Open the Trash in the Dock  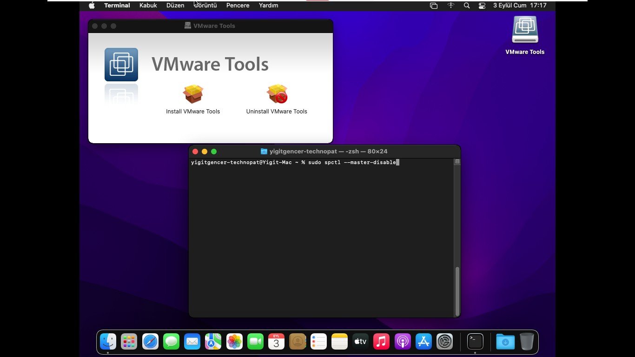tap(527, 342)
